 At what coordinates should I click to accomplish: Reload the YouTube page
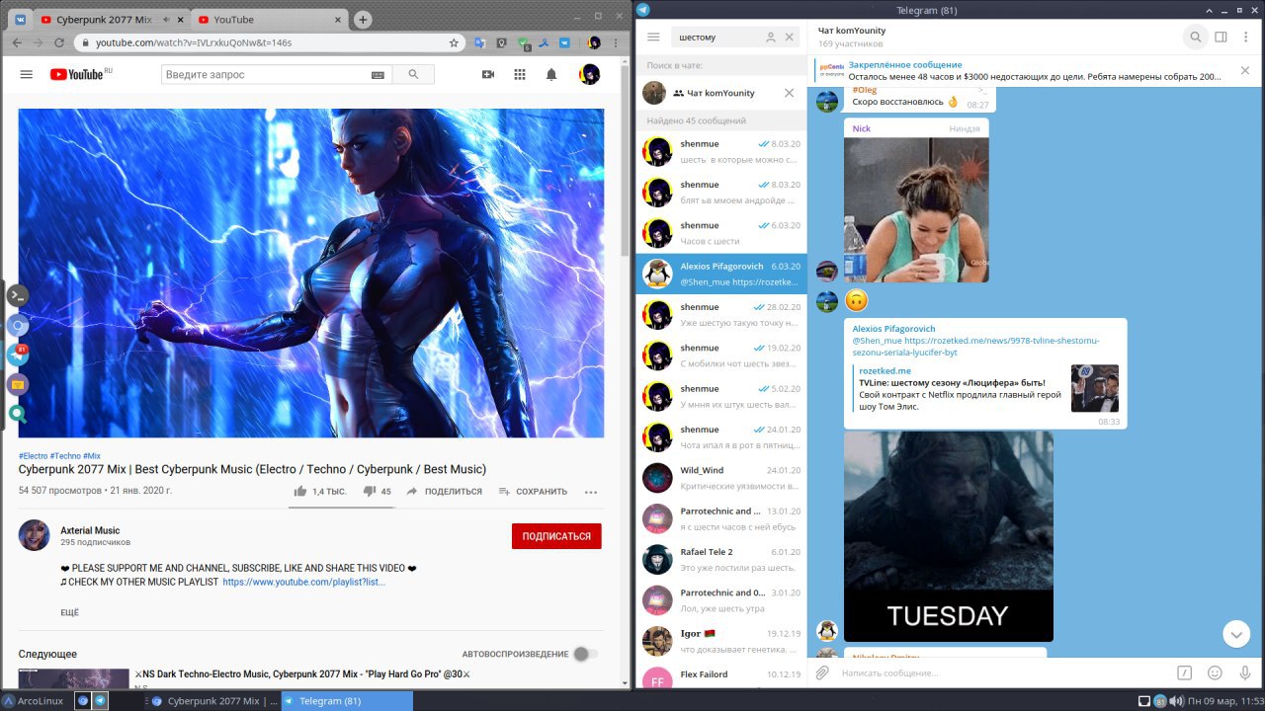(59, 42)
